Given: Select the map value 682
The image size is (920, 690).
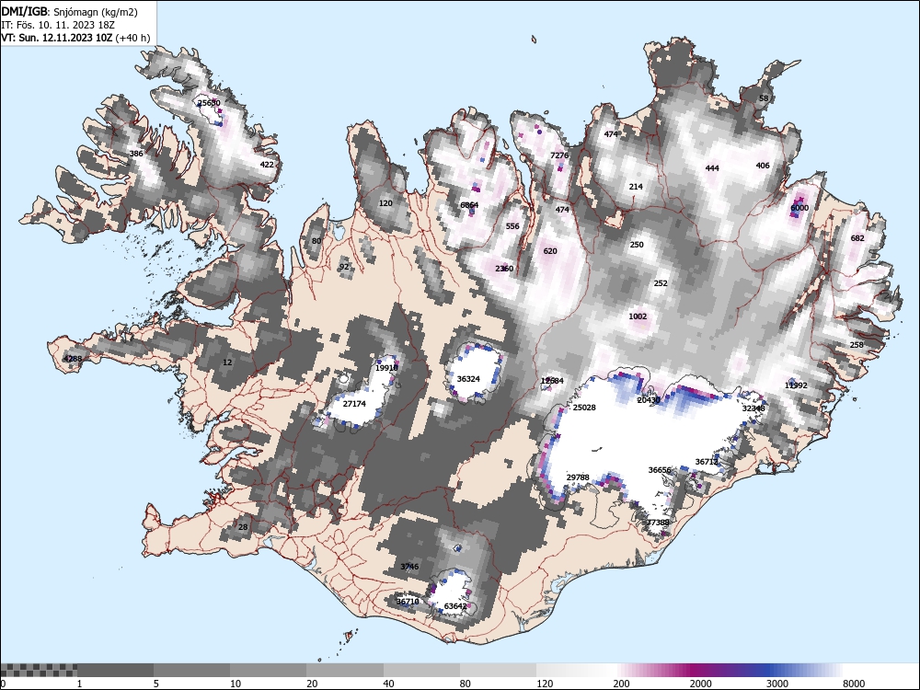Looking at the screenshot, I should point(857,238).
